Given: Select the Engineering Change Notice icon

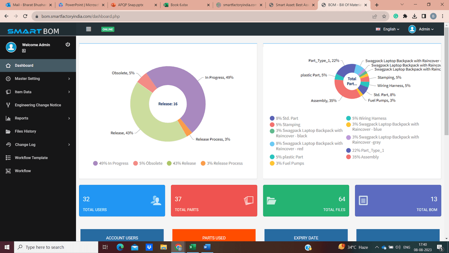Looking at the screenshot, I should pos(8,105).
